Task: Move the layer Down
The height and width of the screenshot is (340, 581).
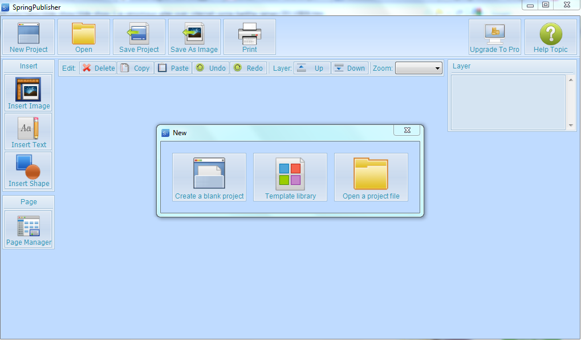Action: point(350,68)
